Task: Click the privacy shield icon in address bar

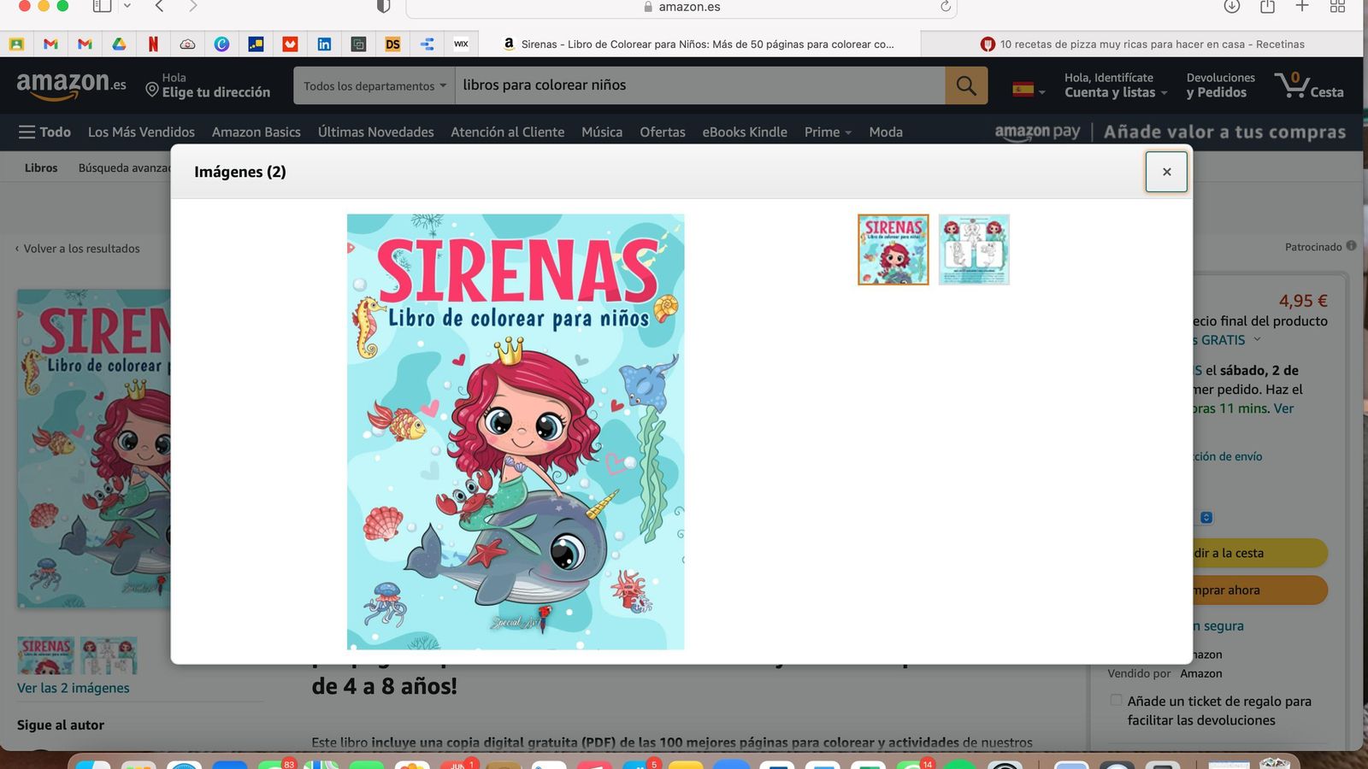Action: (382, 7)
